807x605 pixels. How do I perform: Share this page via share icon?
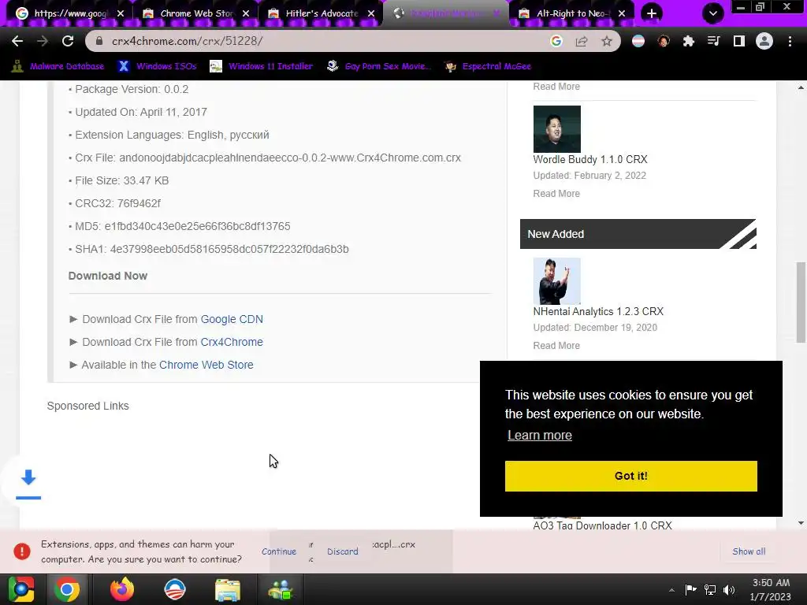(582, 41)
